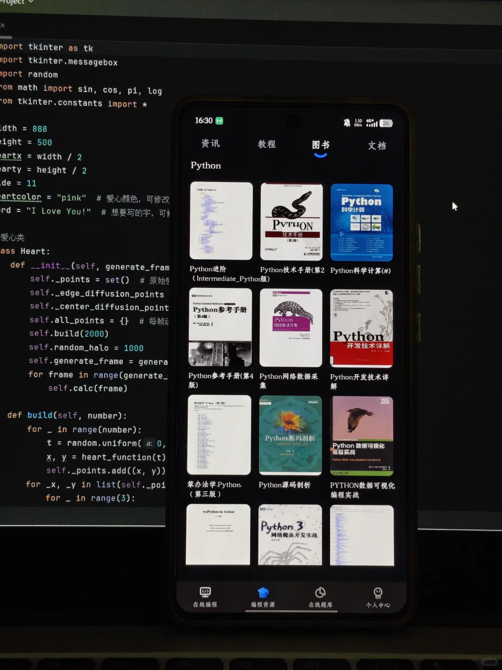The width and height of the screenshot is (502, 670).
Task: Open the Project dropdown in IDE toolbar
Action: point(17,2)
